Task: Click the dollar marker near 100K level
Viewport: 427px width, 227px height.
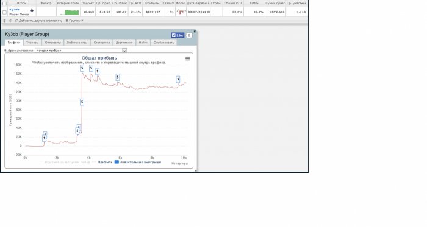Action: (82, 102)
